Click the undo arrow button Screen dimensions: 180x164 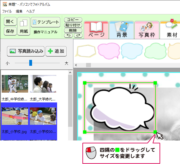coord(68,36)
